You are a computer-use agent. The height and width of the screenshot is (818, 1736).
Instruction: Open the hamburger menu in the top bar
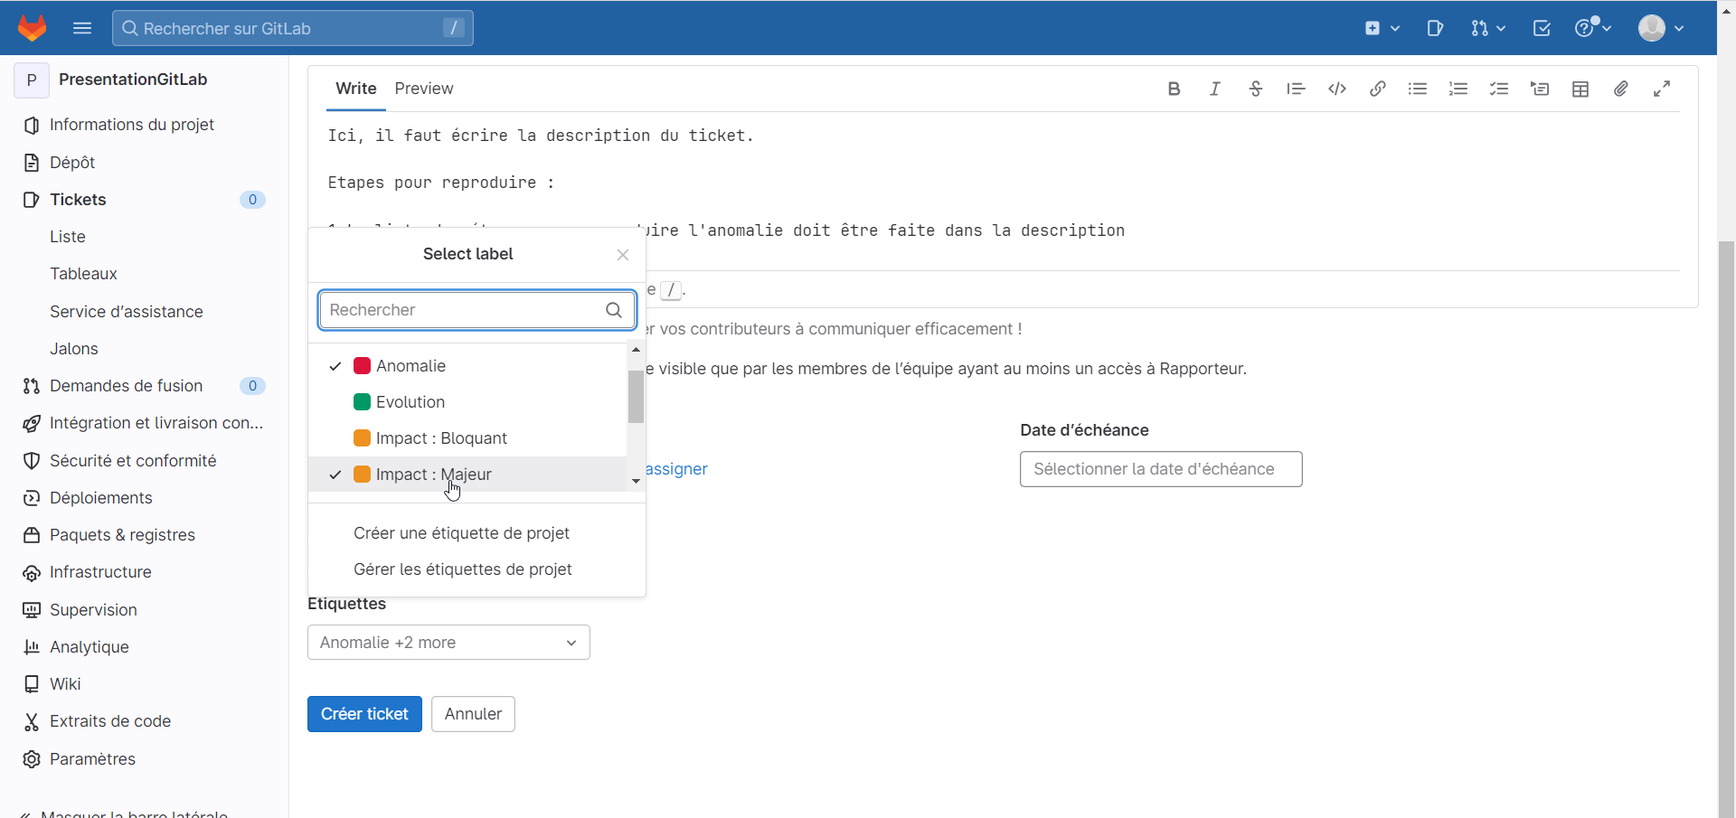point(82,28)
